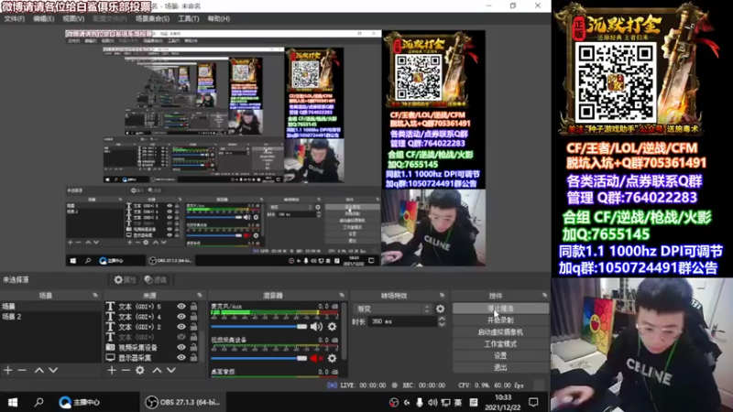Hide 视频采集设备 using eye icon
Image resolution: width=733 pixels, height=412 pixels.
(x=181, y=348)
